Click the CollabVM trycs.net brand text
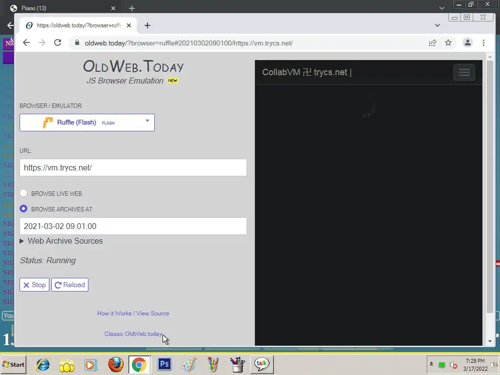Screen dimensions: 500x375 (x=307, y=72)
